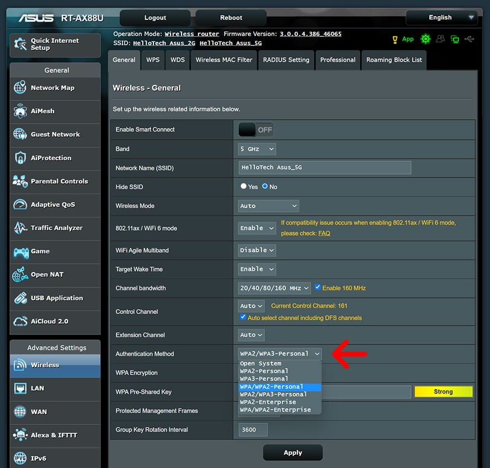Select No for Hide SSID

tap(265, 186)
